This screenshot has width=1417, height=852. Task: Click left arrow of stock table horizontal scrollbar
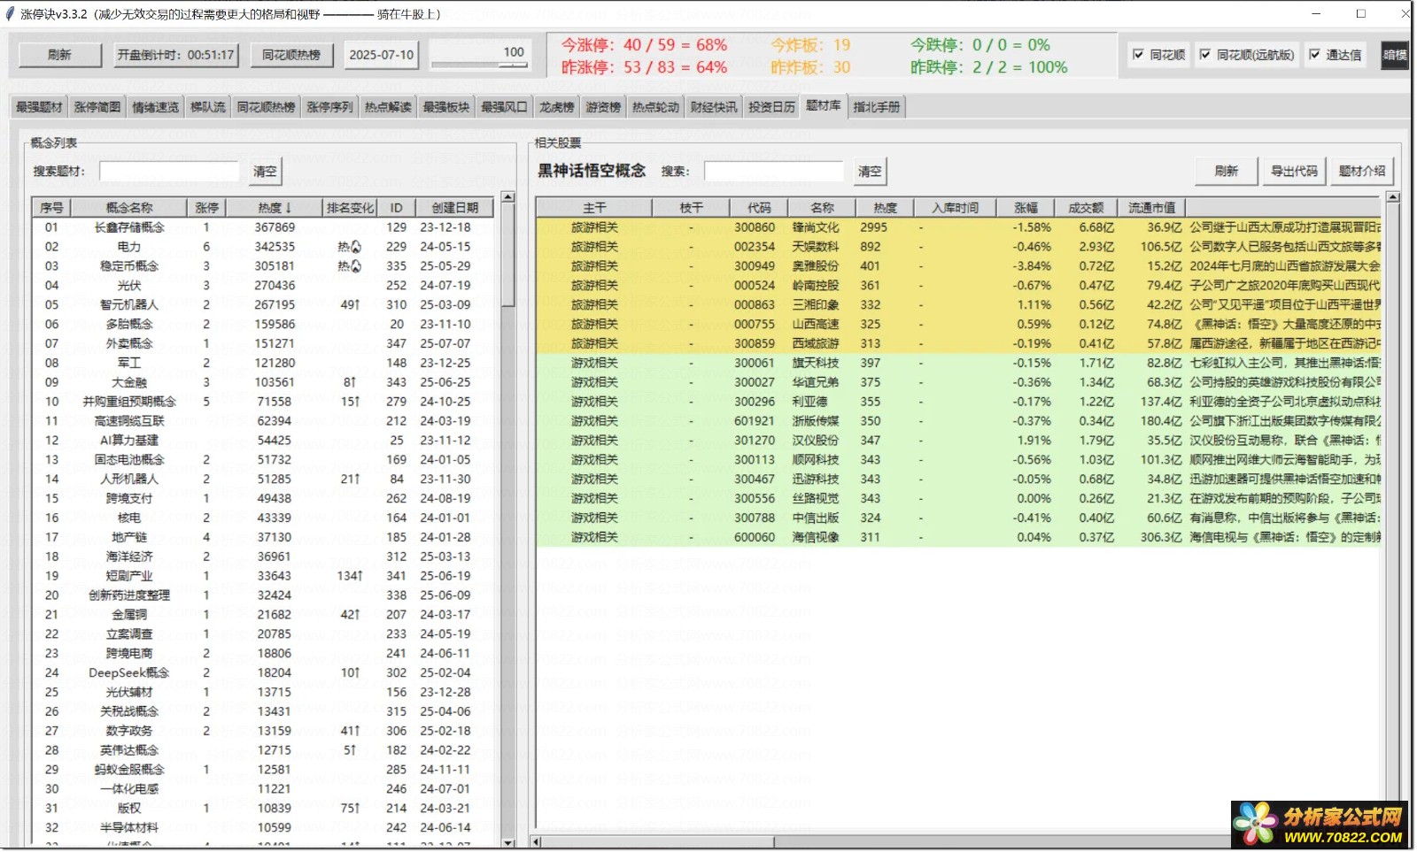[536, 841]
